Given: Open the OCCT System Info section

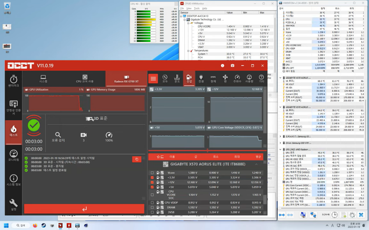Looking at the screenshot, I should 13,180.
